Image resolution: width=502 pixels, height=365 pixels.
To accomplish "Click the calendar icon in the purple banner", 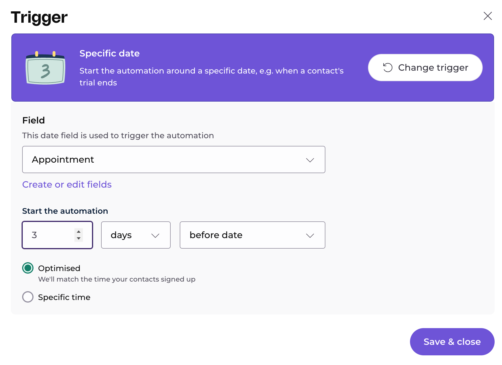I will point(45,68).
